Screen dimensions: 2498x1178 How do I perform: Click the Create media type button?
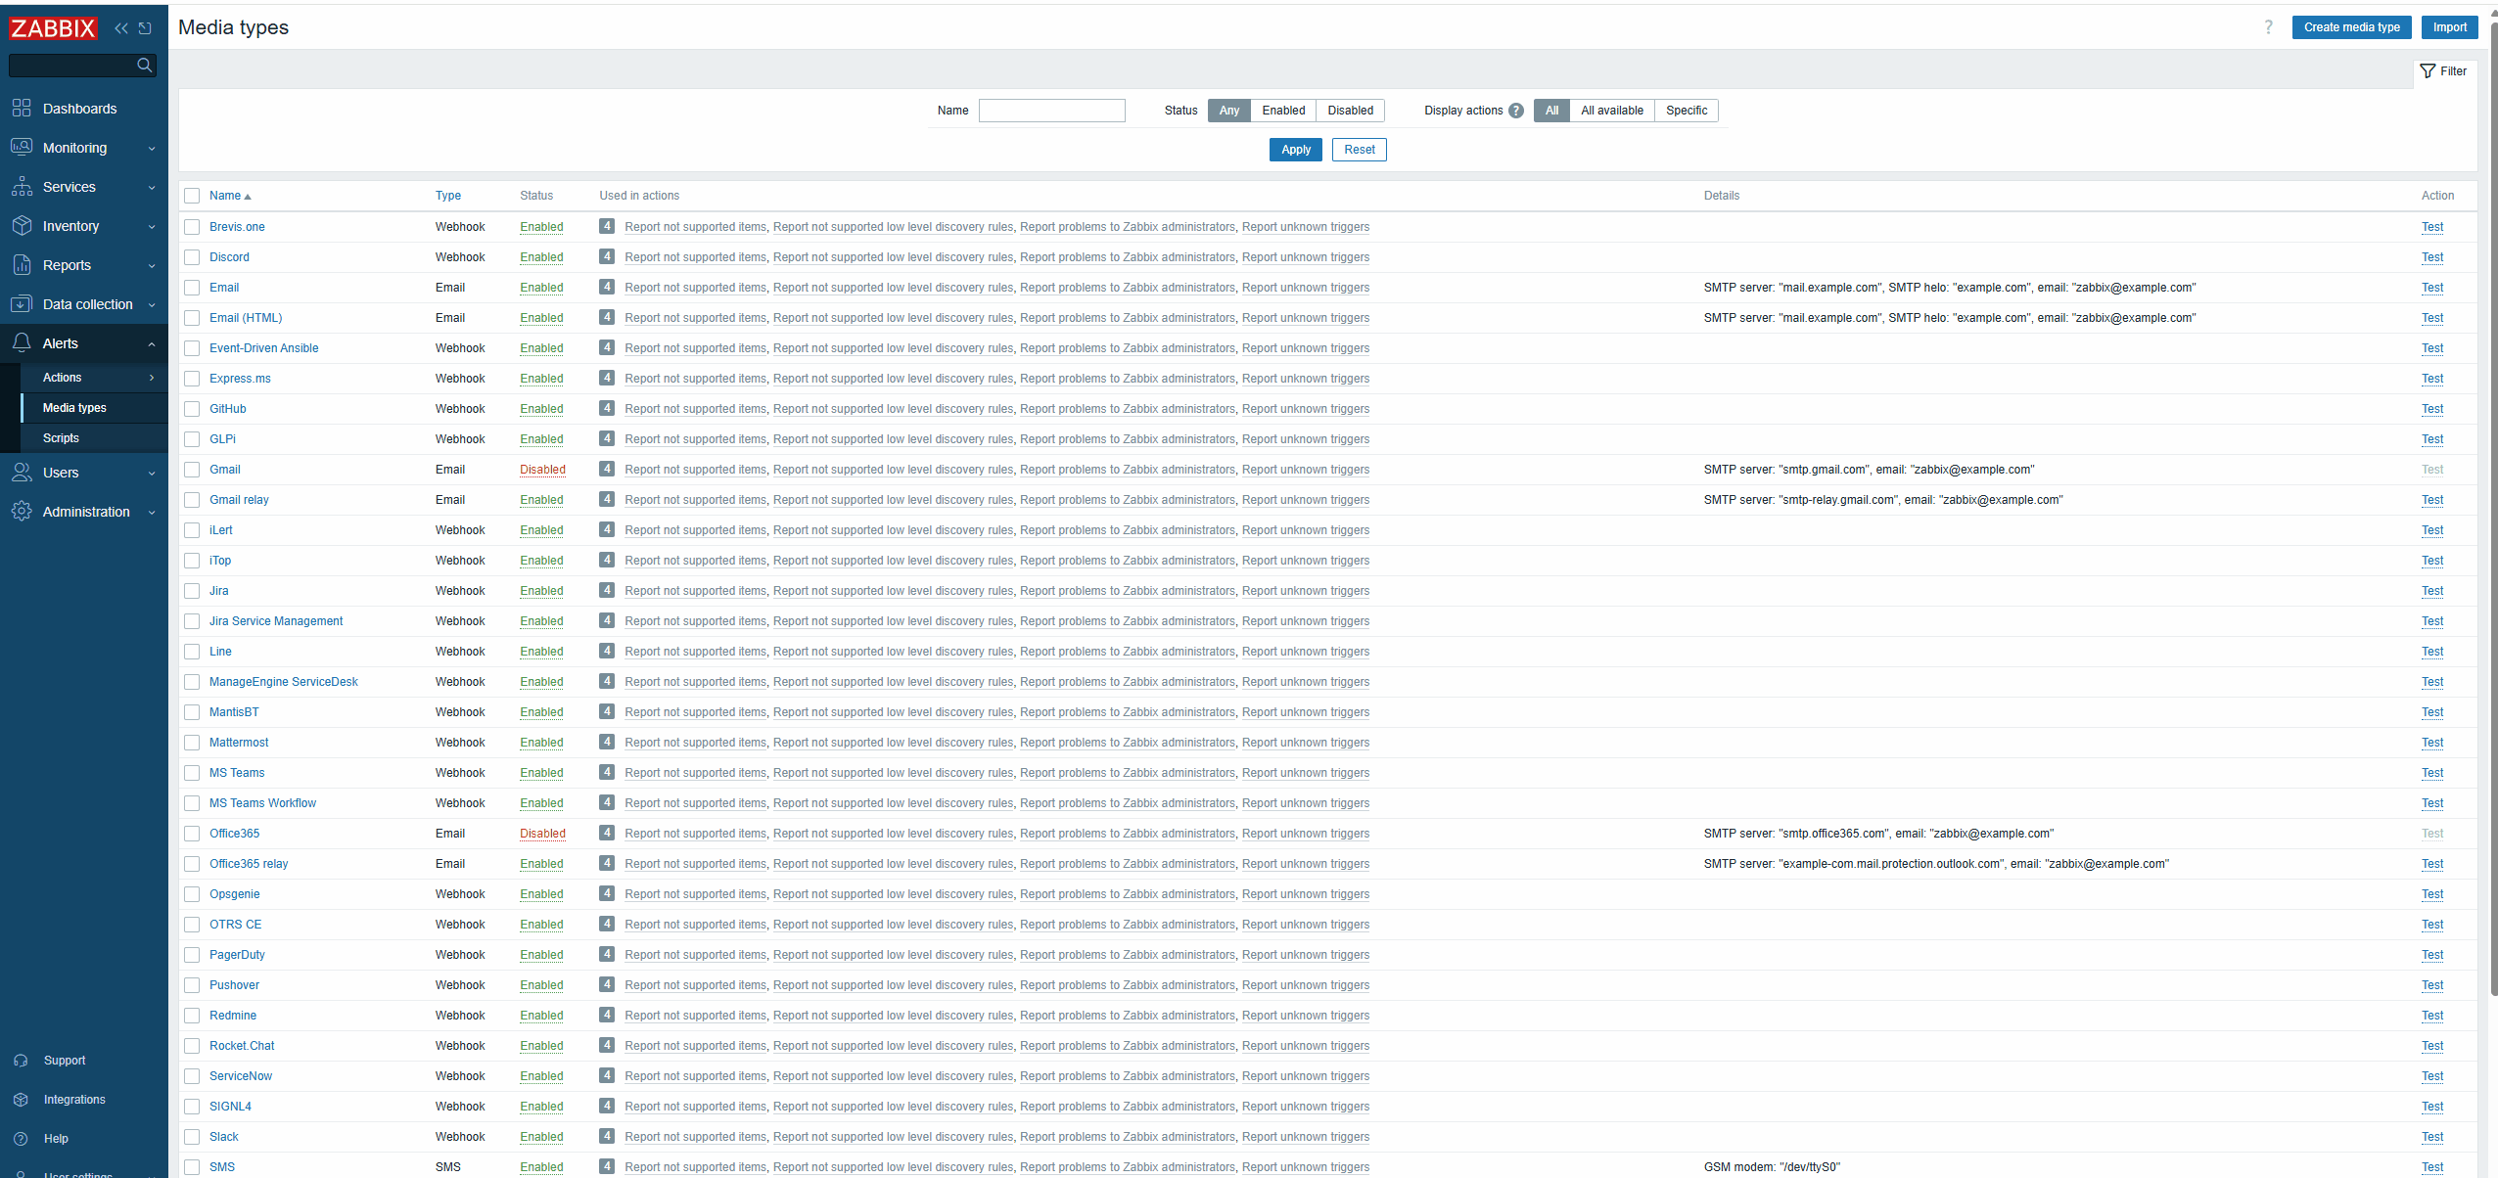click(x=2351, y=27)
